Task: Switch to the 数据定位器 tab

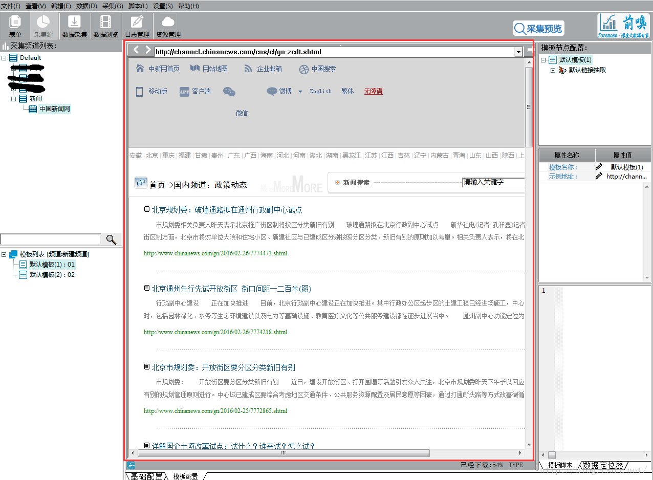Action: point(603,465)
